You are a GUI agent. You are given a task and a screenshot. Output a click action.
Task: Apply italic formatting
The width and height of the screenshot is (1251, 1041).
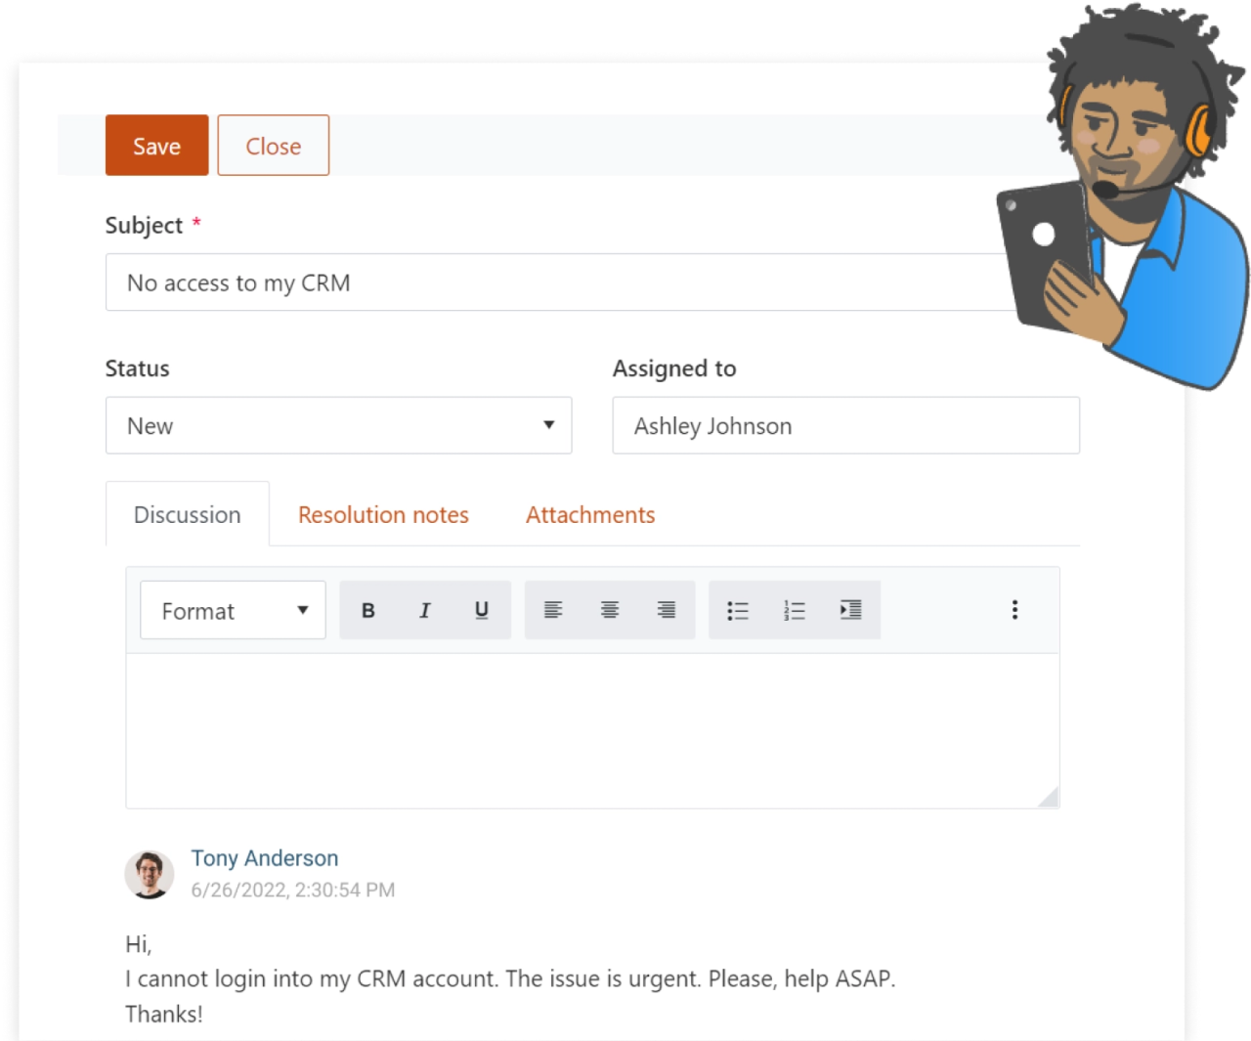pos(424,610)
